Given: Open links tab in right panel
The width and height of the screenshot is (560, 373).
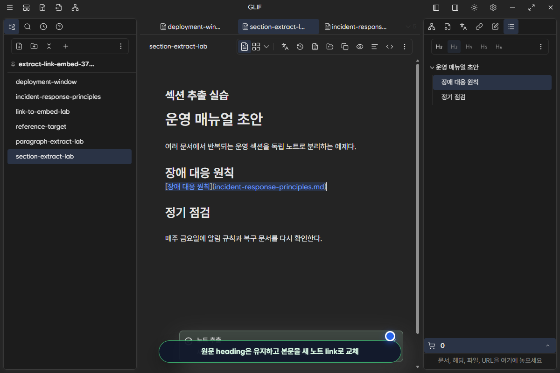Looking at the screenshot, I should [479, 27].
